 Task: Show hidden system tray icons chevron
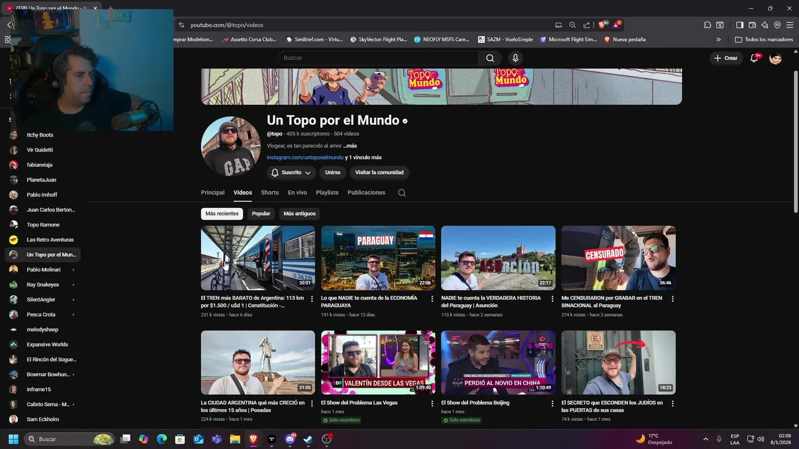(x=705, y=439)
